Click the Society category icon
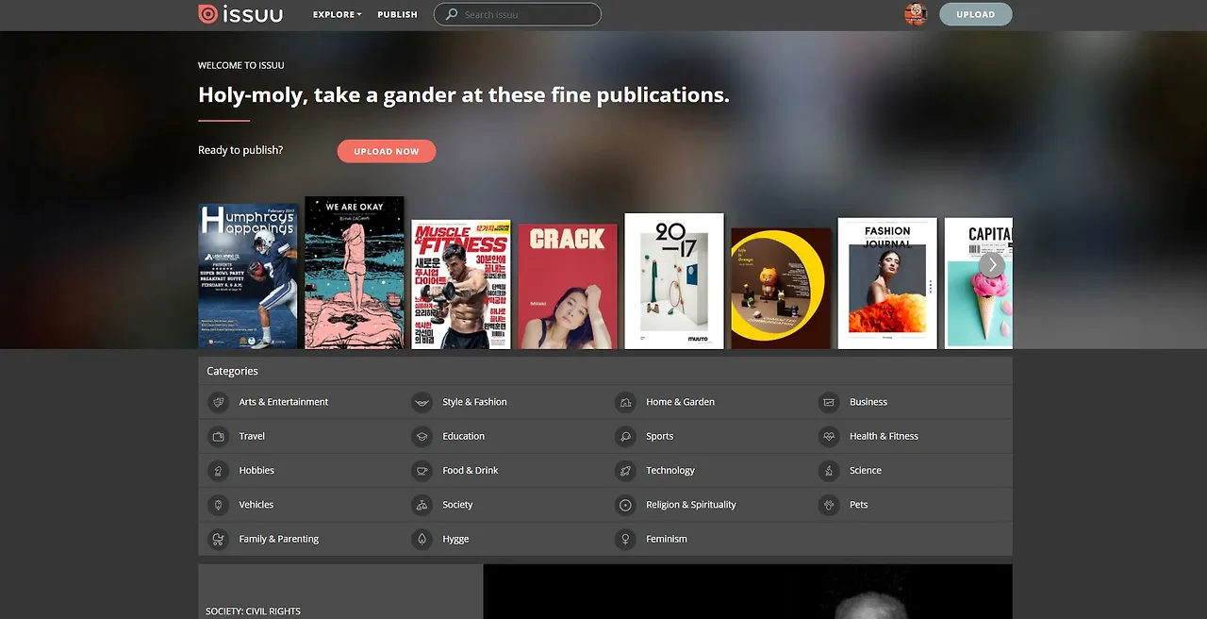 422,505
